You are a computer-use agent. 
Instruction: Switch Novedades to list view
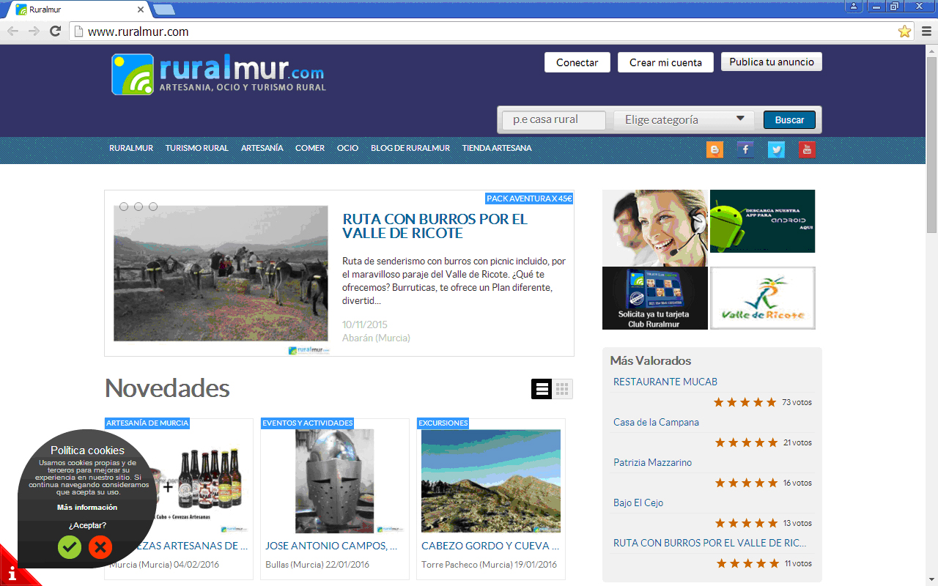click(x=542, y=389)
